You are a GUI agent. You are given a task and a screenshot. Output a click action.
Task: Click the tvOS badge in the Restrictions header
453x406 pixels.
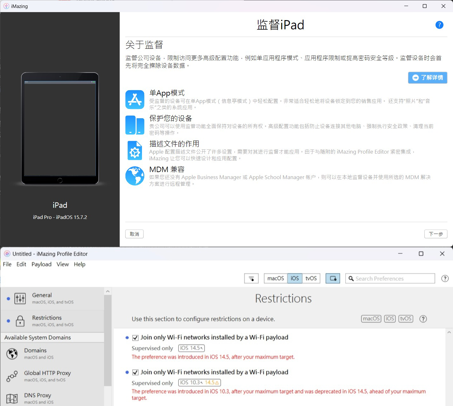406,319
